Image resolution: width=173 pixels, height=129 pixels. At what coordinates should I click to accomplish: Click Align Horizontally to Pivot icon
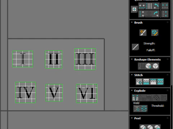[142, 6]
